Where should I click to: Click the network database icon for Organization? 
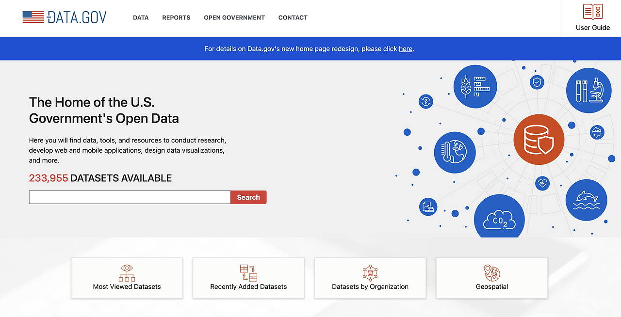tap(370, 272)
